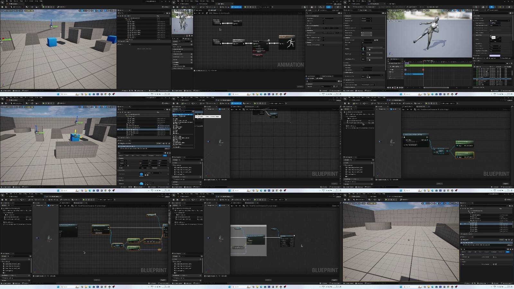Click green montage section track in kicking-mannequin timeline
This screenshot has height=289, width=514.
(x=438, y=66)
